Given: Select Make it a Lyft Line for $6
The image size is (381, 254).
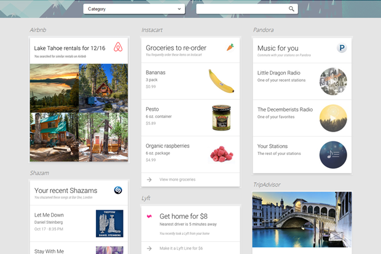Looking at the screenshot, I should coord(181,248).
